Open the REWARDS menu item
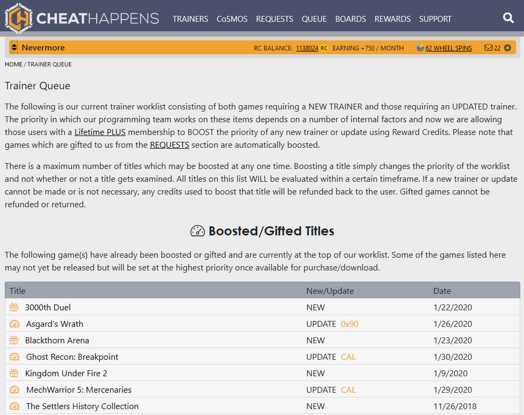Screen dimensions: 524x415 click(x=392, y=19)
